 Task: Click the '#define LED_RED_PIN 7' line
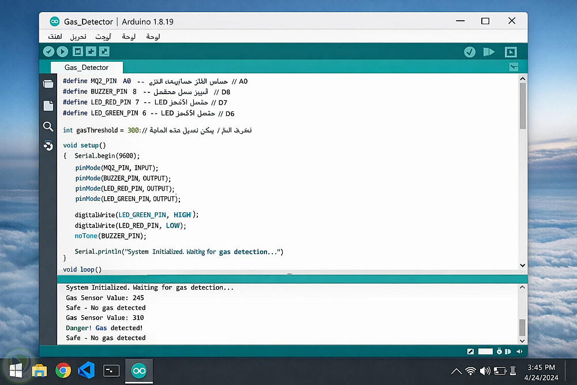145,102
